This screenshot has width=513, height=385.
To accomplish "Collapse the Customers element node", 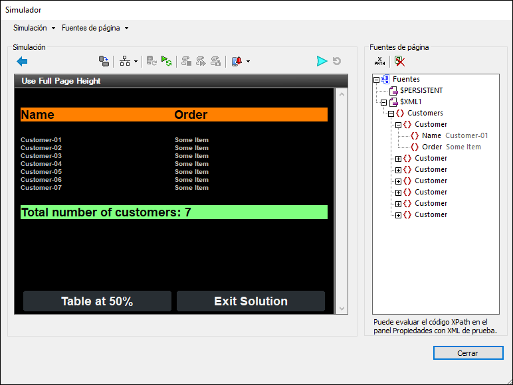I will [x=391, y=114].
